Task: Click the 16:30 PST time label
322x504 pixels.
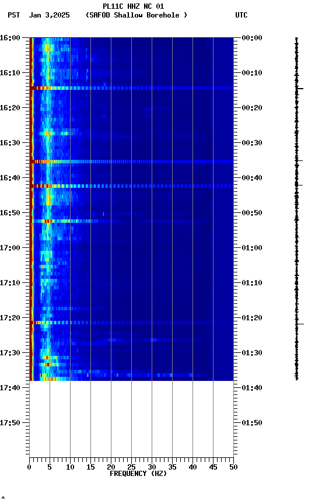Action: click(x=10, y=143)
